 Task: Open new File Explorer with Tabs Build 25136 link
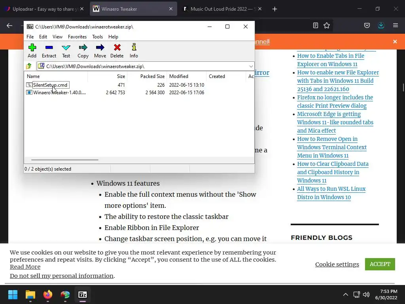click(x=338, y=81)
